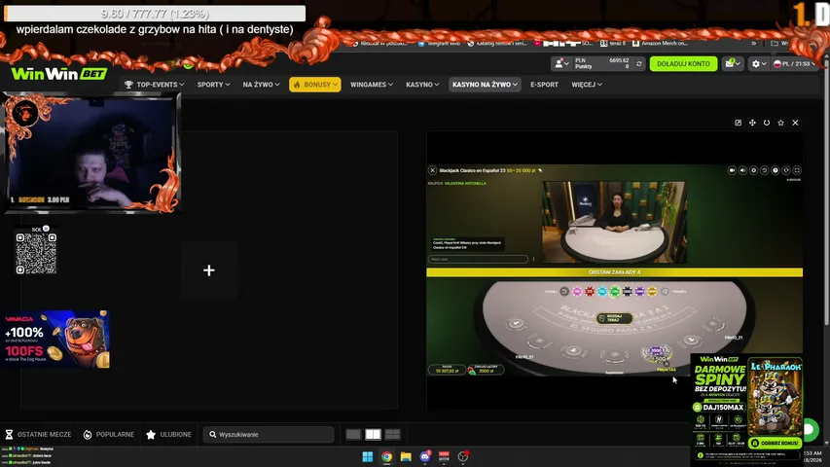Image resolution: width=830 pixels, height=467 pixels.
Task: Expand the WINGAMES menu
Action: pos(371,85)
